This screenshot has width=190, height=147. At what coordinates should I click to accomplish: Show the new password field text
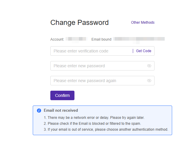click(149, 66)
